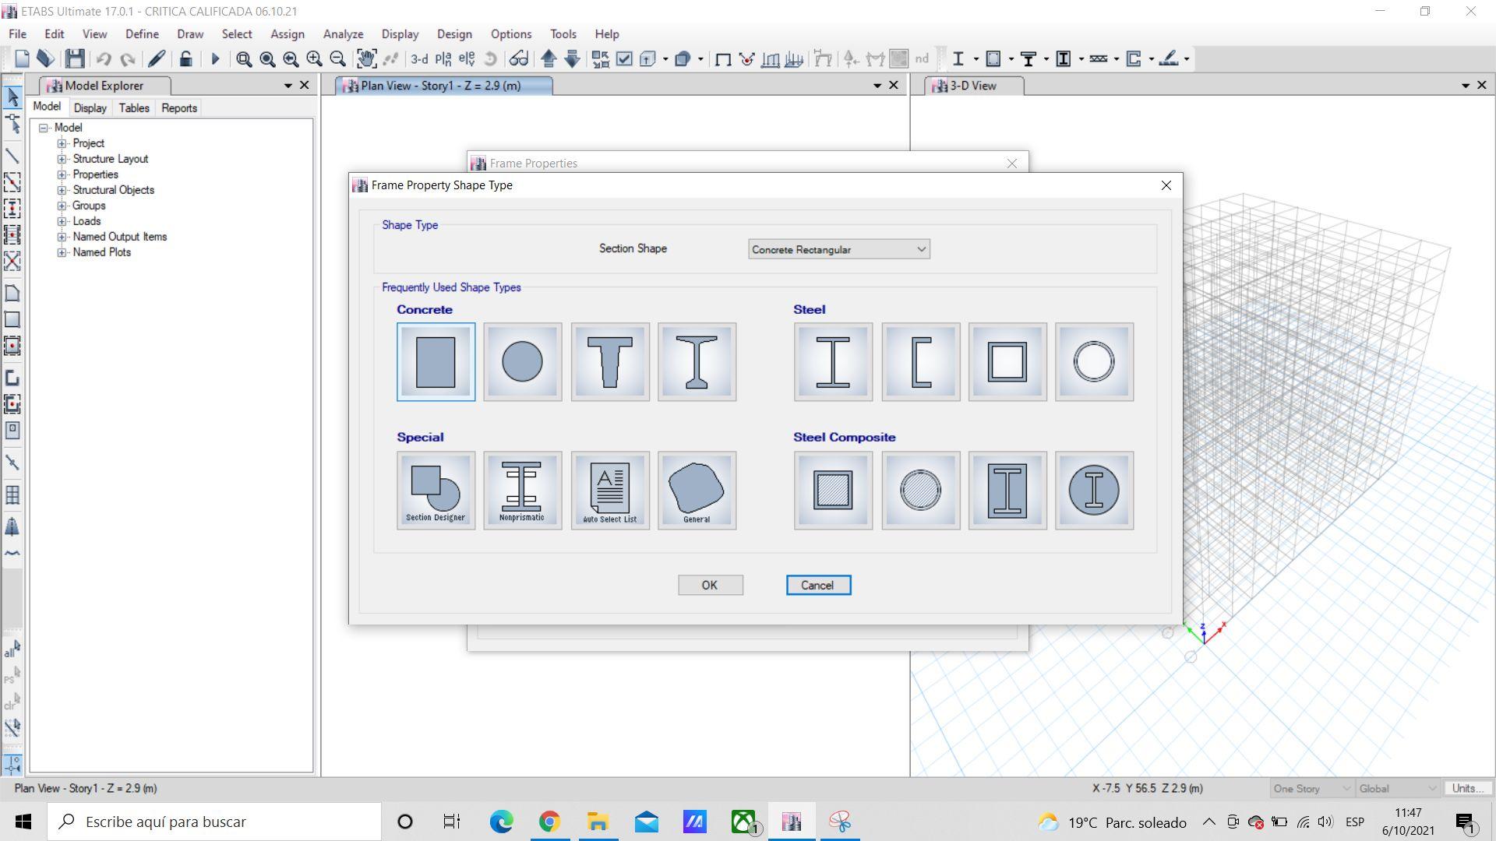Open Chrome from the taskbar
The width and height of the screenshot is (1496, 841).
click(549, 822)
